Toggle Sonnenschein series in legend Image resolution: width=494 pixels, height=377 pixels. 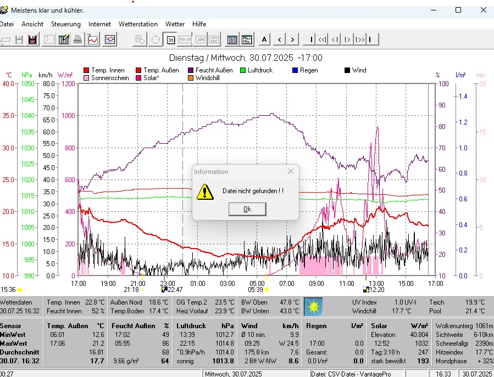86,78
